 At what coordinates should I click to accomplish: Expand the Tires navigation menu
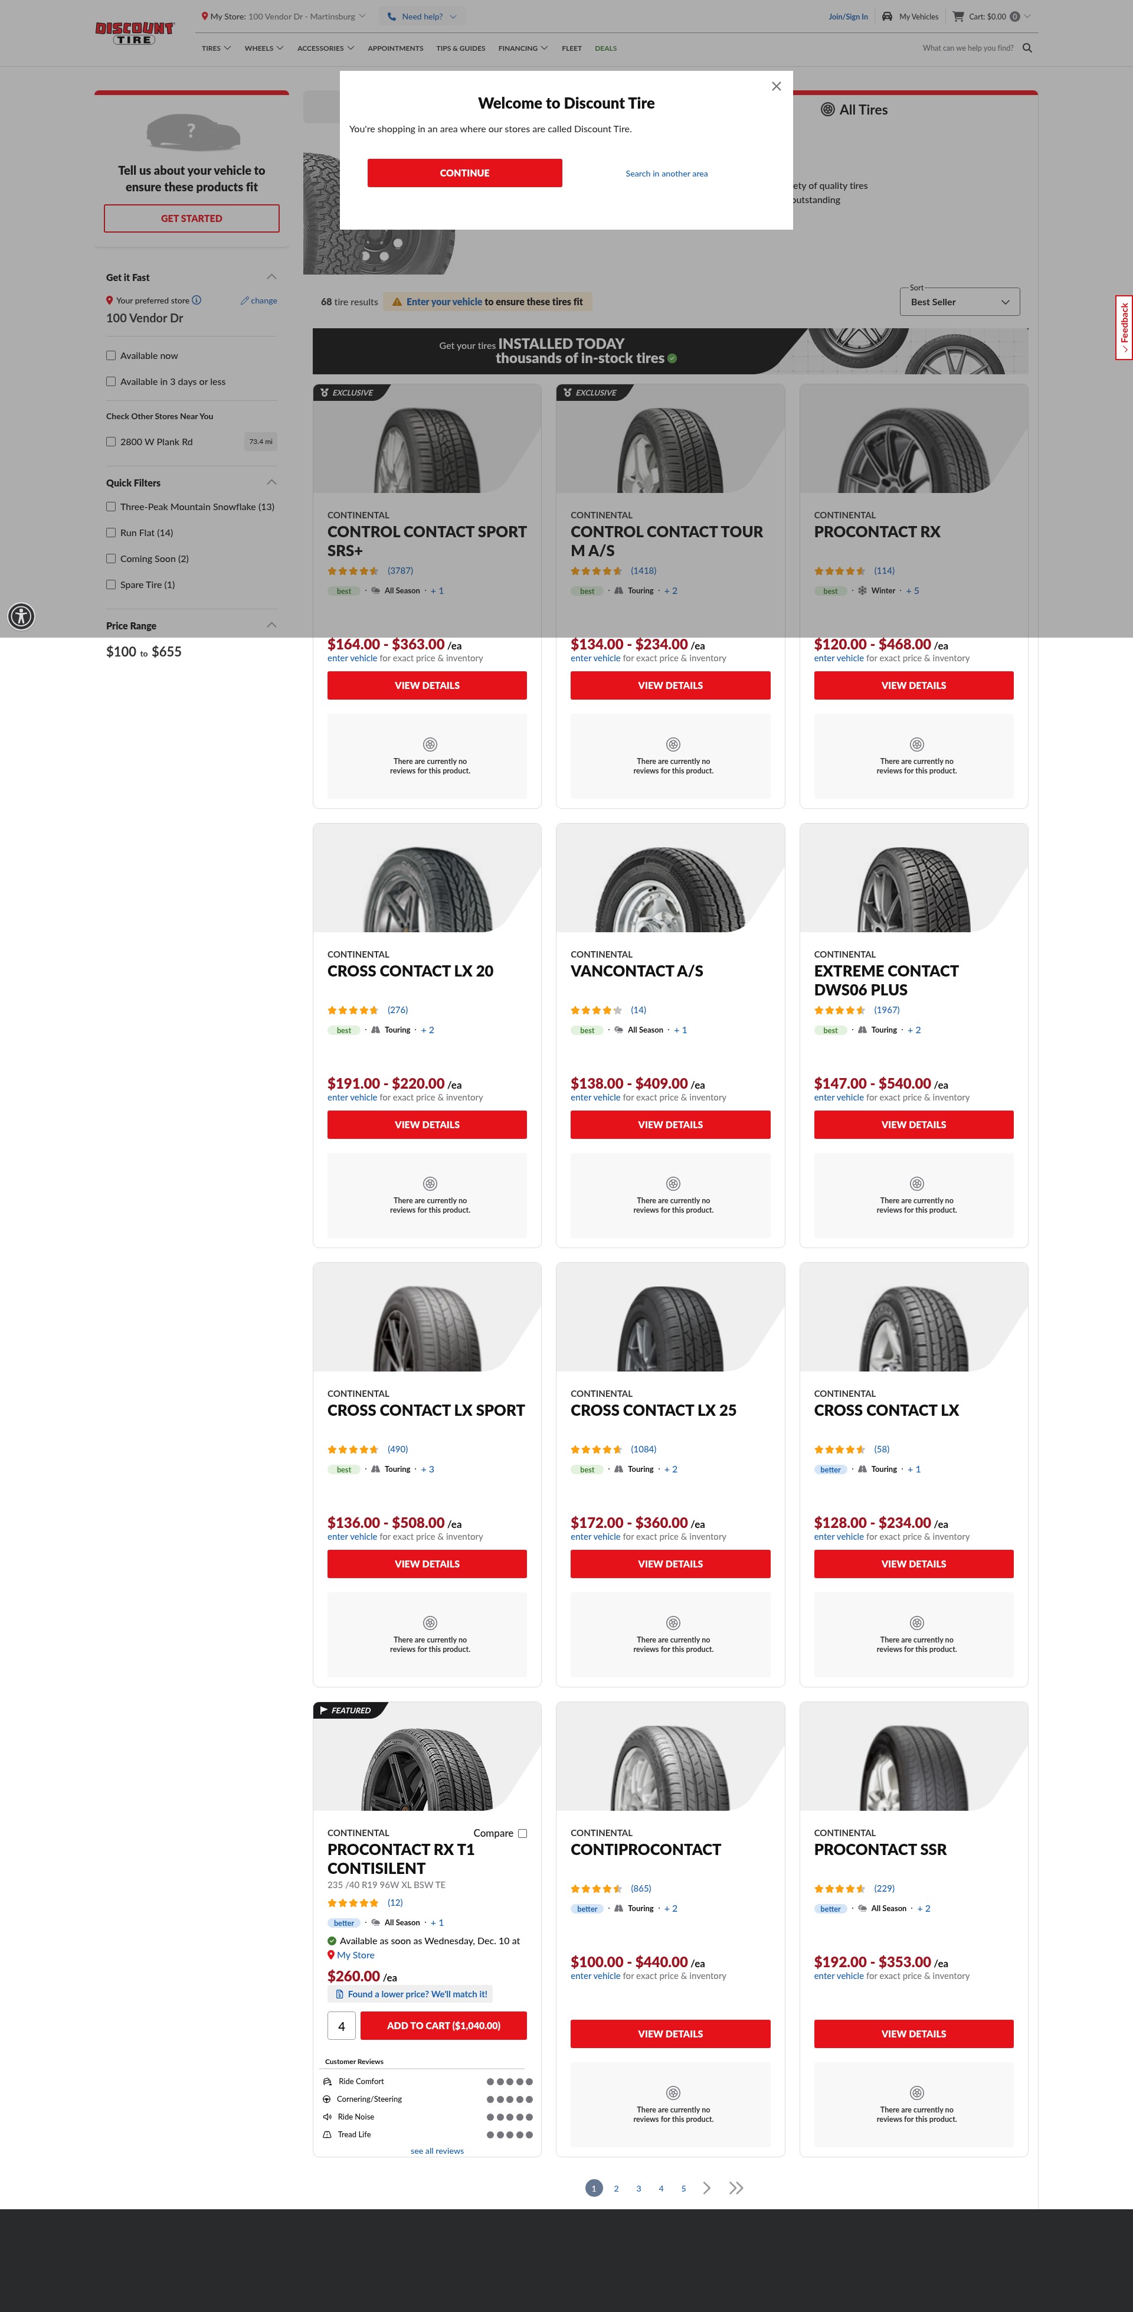pos(216,48)
